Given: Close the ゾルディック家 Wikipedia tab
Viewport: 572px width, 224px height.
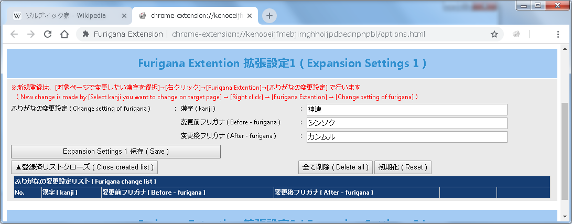Looking at the screenshot, I should (124, 16).
